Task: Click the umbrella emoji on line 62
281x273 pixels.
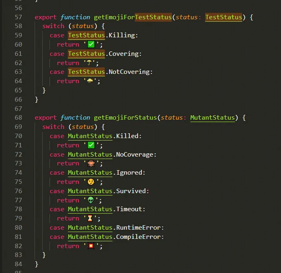Action: click(89, 63)
